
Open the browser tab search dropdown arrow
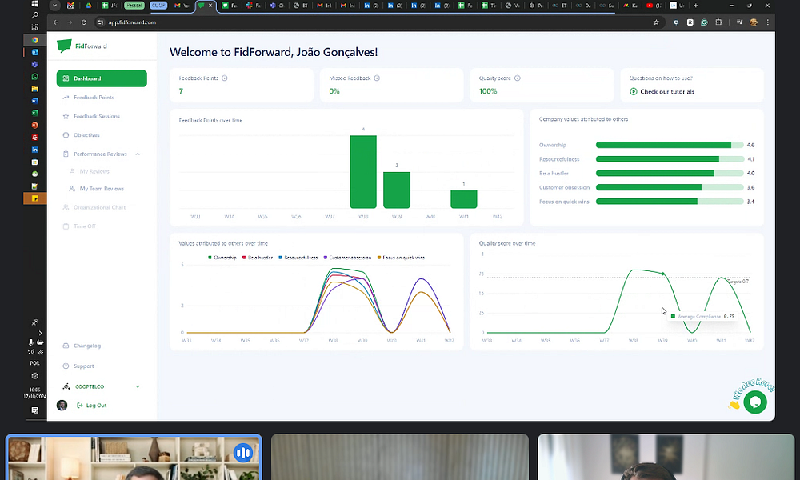click(54, 6)
